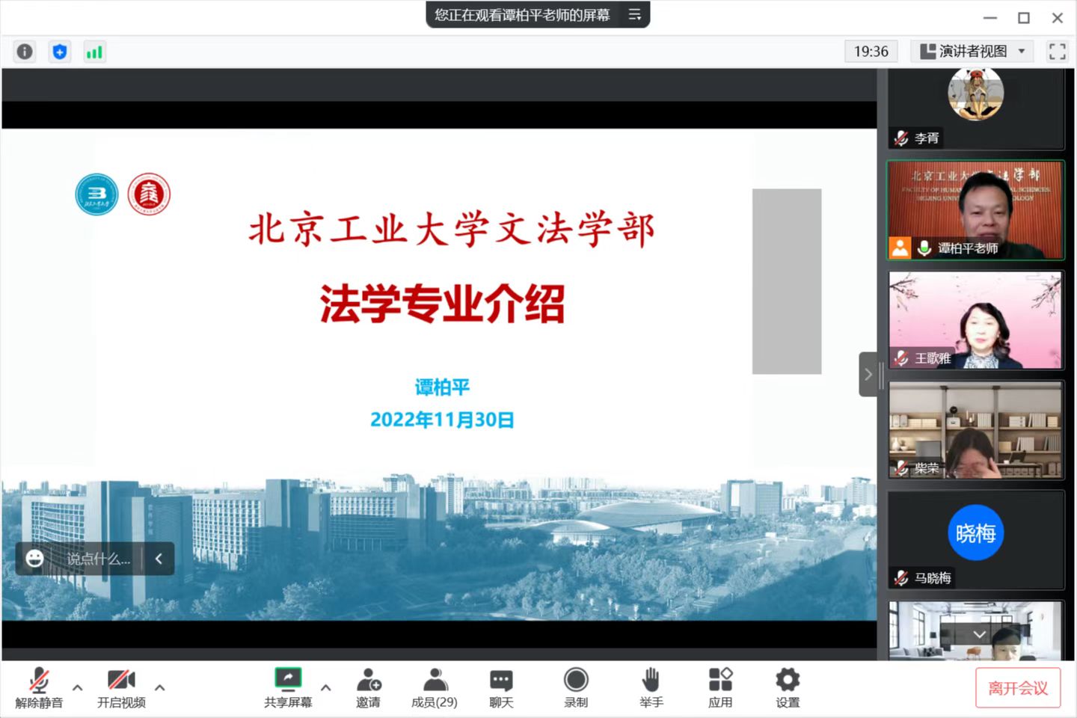Viewport: 1077px width, 718px height.
Task: Open the screen share banner options menu
Action: click(635, 14)
